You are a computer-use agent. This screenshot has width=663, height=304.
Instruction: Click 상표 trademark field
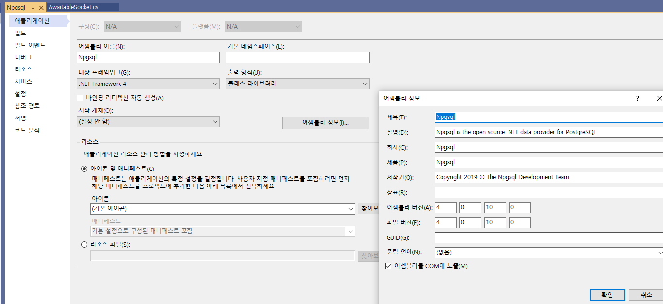tap(549, 192)
